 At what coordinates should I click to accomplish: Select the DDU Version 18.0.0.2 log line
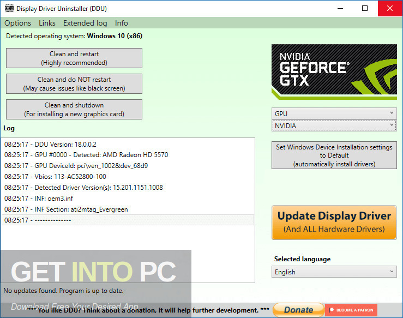point(128,144)
